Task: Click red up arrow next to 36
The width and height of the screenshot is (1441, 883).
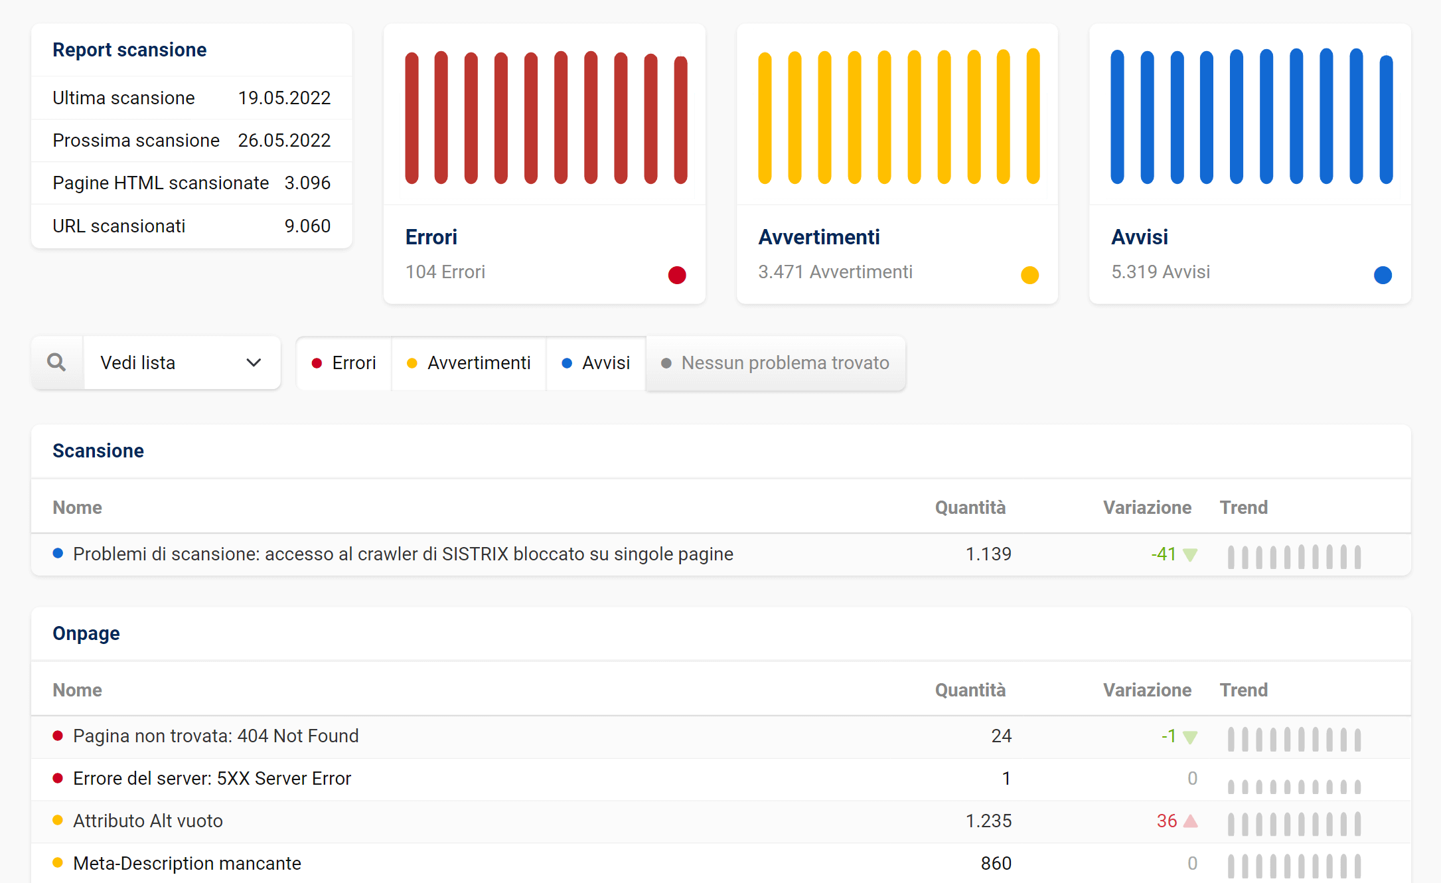Action: [x=1190, y=821]
